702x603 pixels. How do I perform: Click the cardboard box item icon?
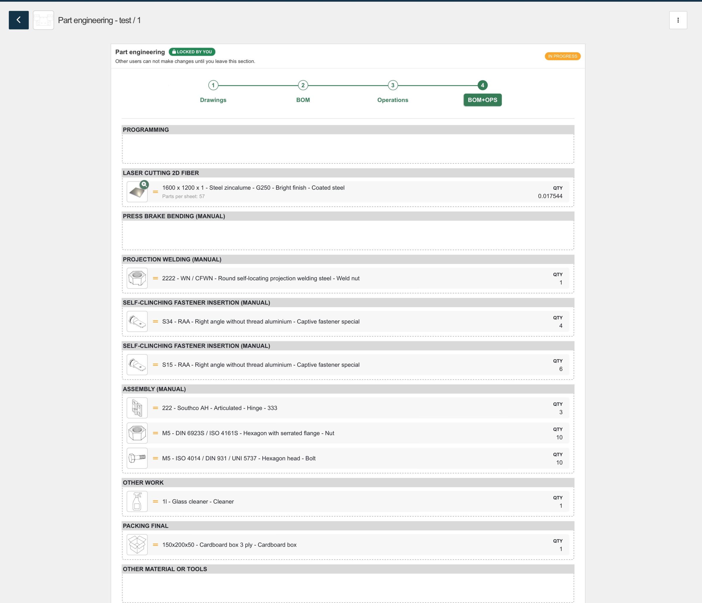(x=137, y=545)
